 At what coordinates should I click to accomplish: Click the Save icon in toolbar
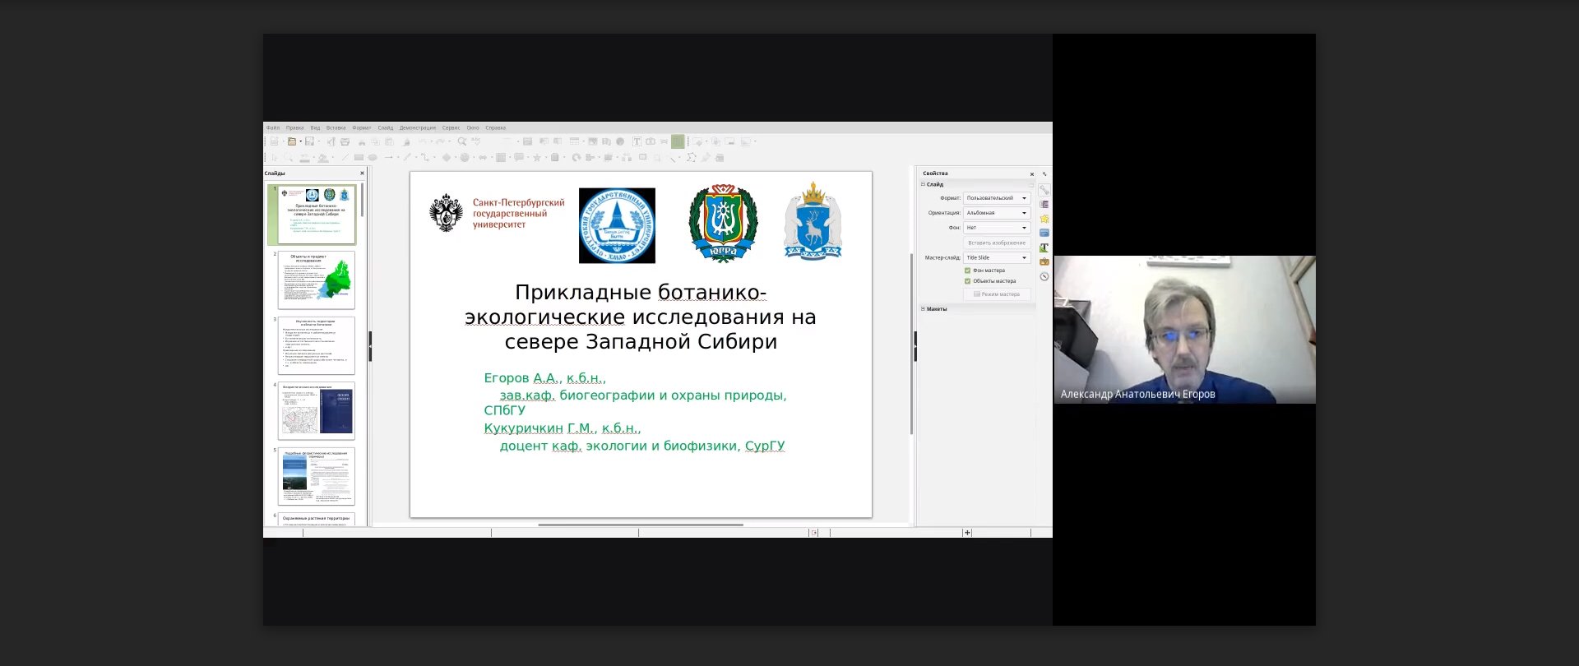pyautogui.click(x=309, y=141)
